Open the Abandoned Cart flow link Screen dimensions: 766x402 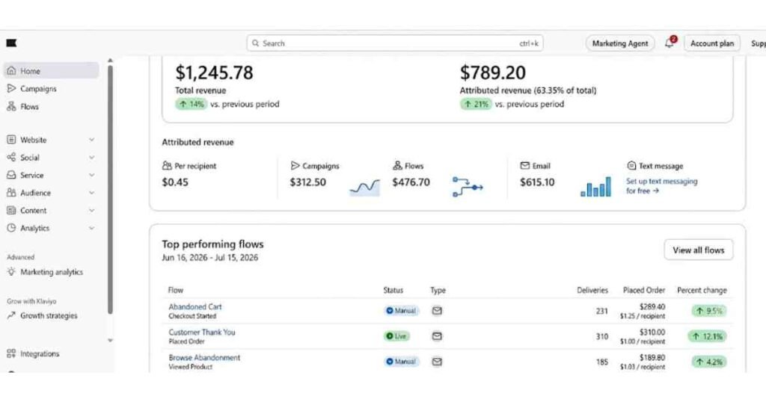(195, 306)
